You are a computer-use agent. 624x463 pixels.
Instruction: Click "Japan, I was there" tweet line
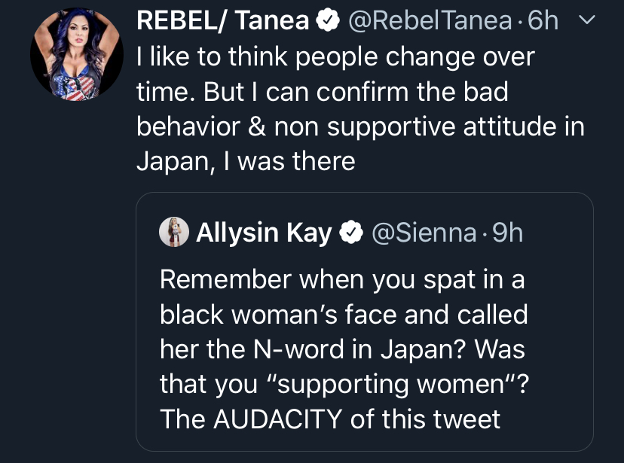click(246, 161)
